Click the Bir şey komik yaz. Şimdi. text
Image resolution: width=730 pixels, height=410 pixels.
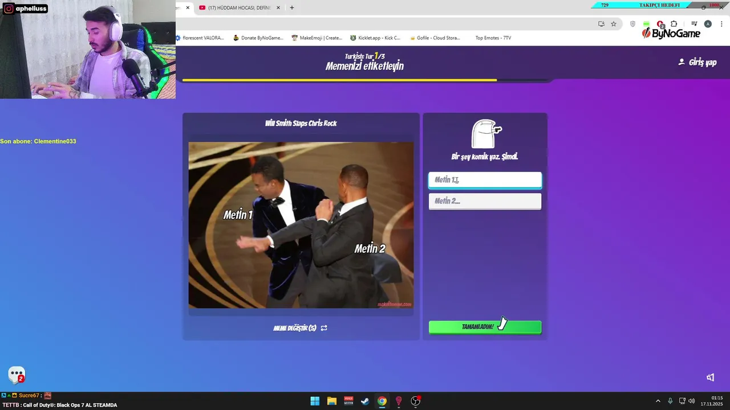(485, 157)
